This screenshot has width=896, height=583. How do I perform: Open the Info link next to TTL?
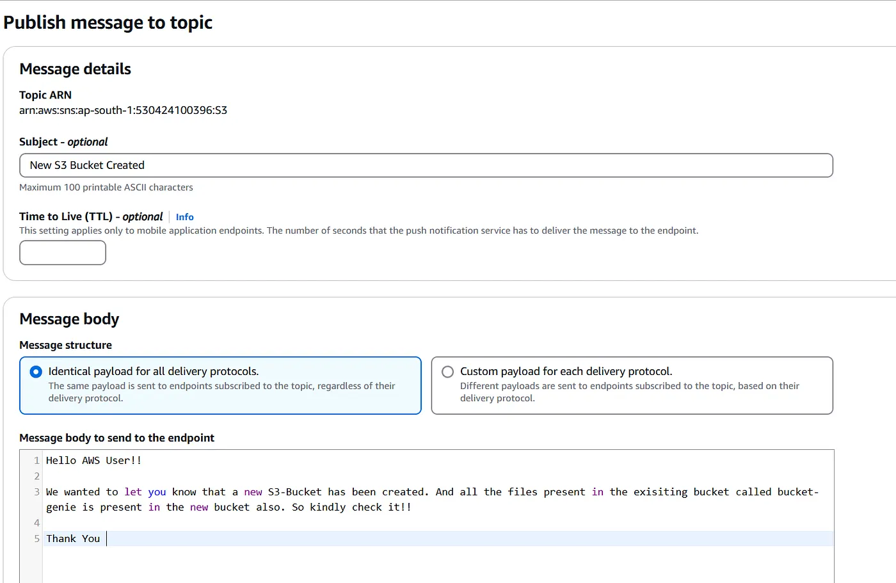click(x=184, y=217)
